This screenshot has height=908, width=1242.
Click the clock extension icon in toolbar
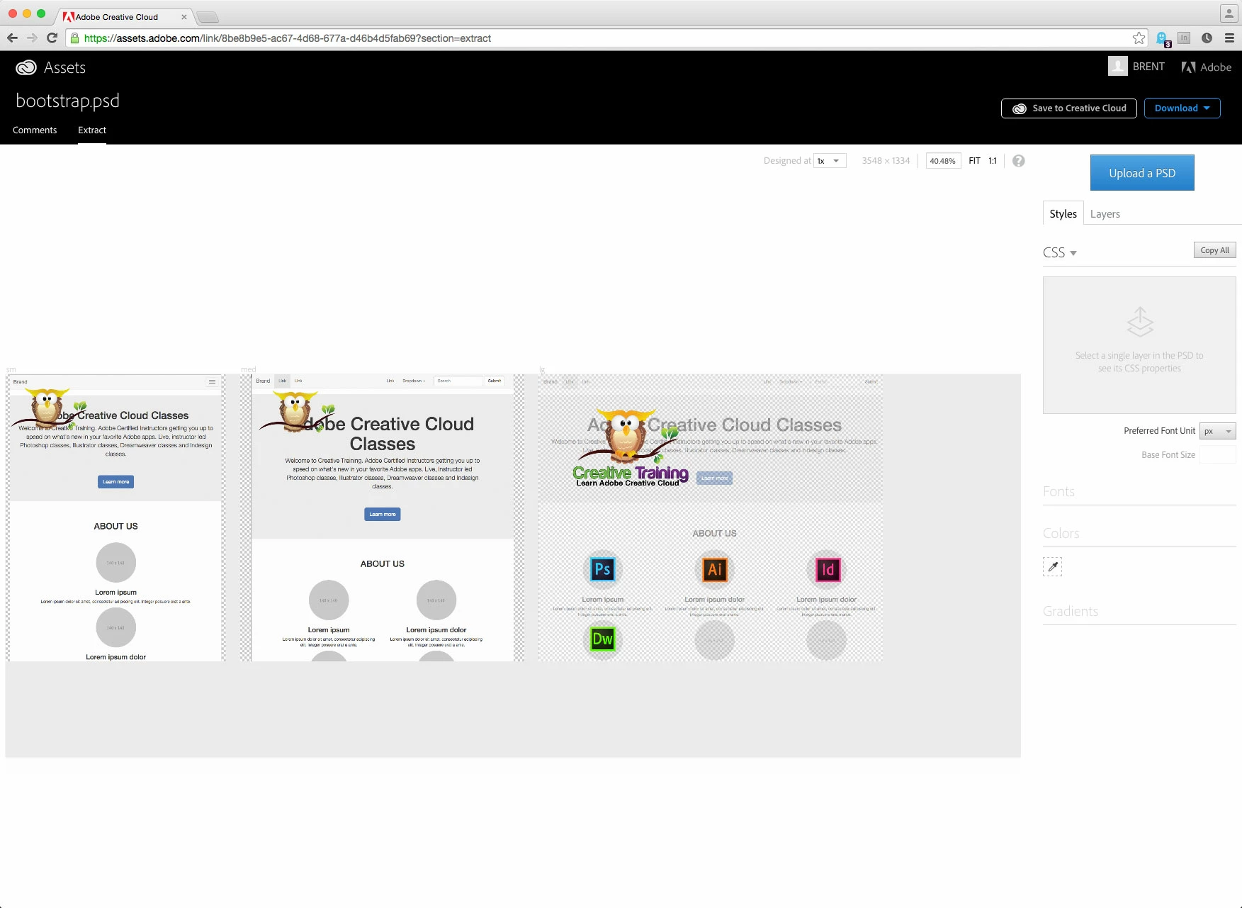(x=1207, y=38)
